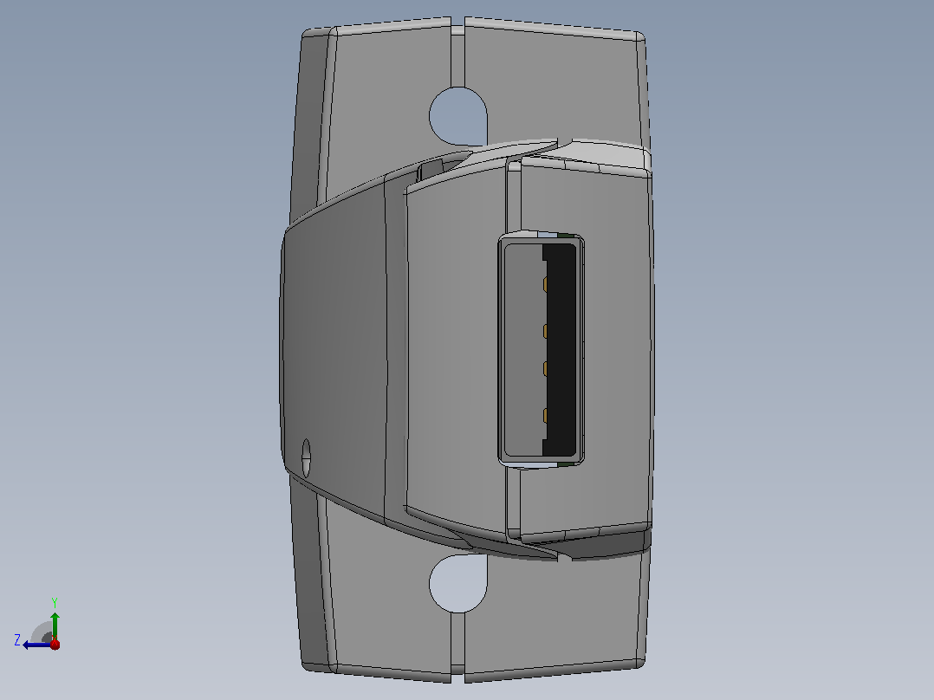Click the narrow slot below the lower hole
The image size is (934, 700).
point(457,647)
